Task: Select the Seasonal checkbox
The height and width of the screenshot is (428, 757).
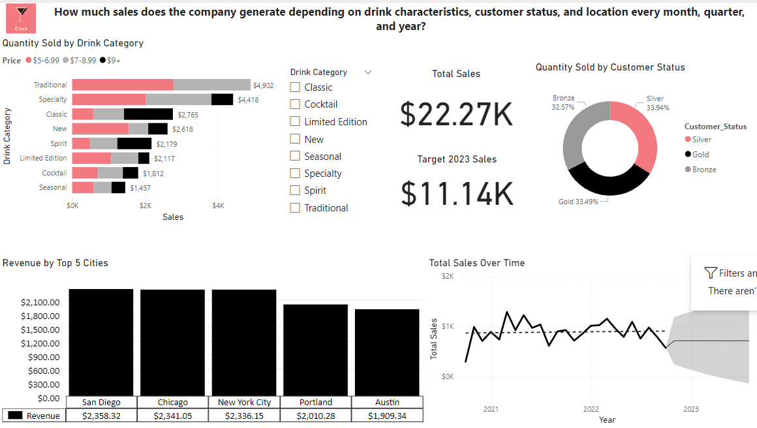Action: coord(295,157)
